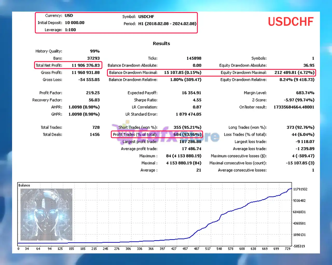Click the Ticks value 145898
Screen dimensions: 332x265
click(194, 58)
